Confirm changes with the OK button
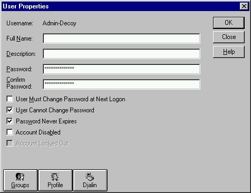251x193 pixels. click(x=229, y=23)
